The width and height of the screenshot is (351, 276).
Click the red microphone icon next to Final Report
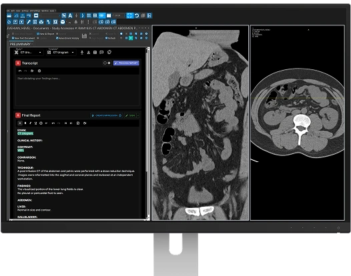pos(18,115)
